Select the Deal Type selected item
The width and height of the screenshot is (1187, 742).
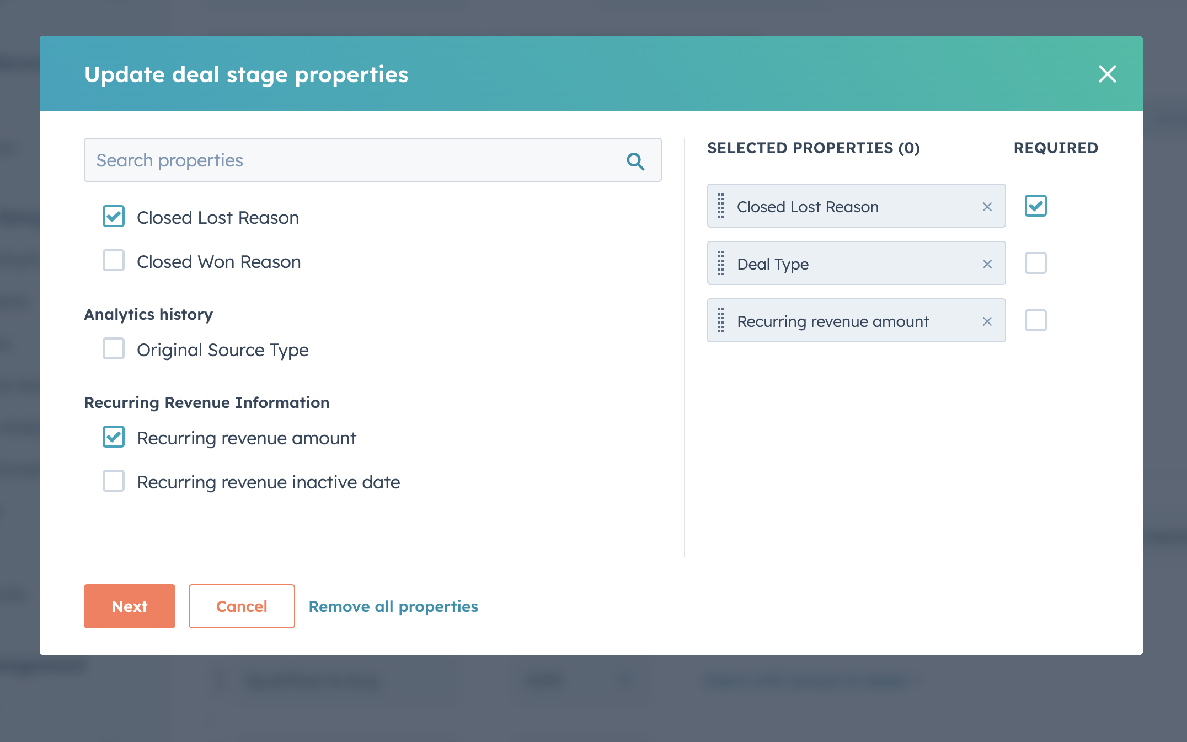pos(856,263)
